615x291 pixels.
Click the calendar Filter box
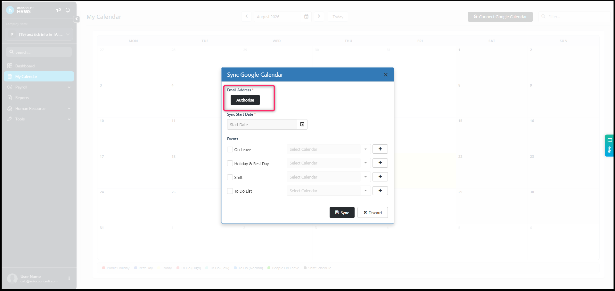(575, 17)
